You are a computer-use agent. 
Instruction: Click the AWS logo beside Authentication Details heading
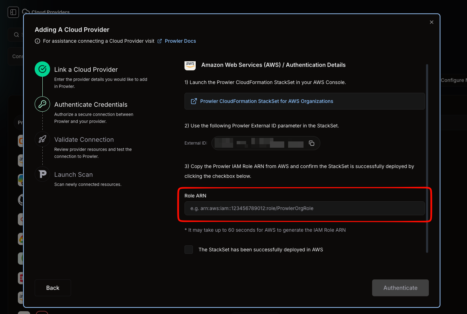[190, 65]
